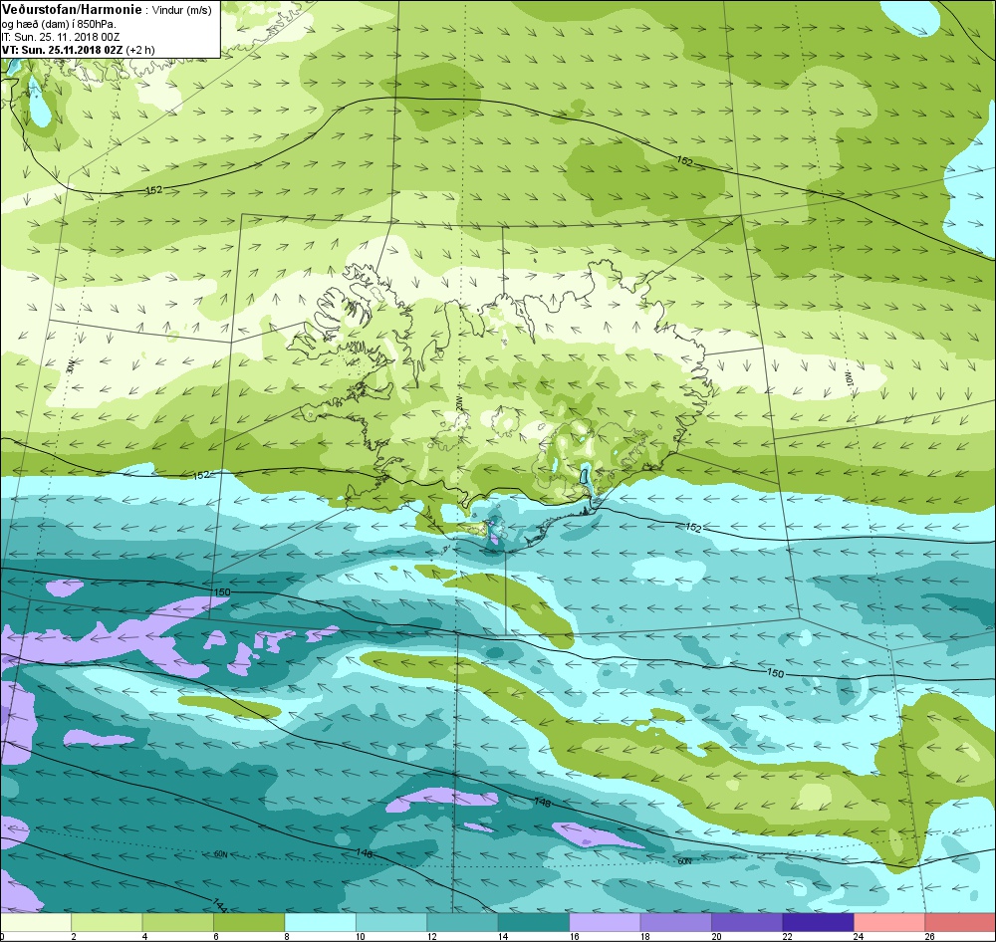This screenshot has height=942, width=996.
Task: Click the legend scale value 10
Action: (x=361, y=936)
